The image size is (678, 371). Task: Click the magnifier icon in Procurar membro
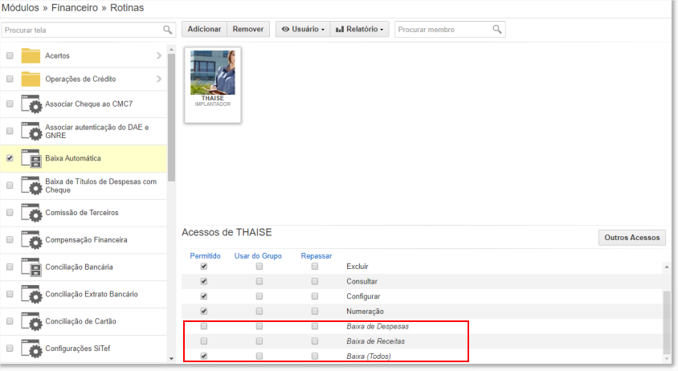click(x=497, y=30)
